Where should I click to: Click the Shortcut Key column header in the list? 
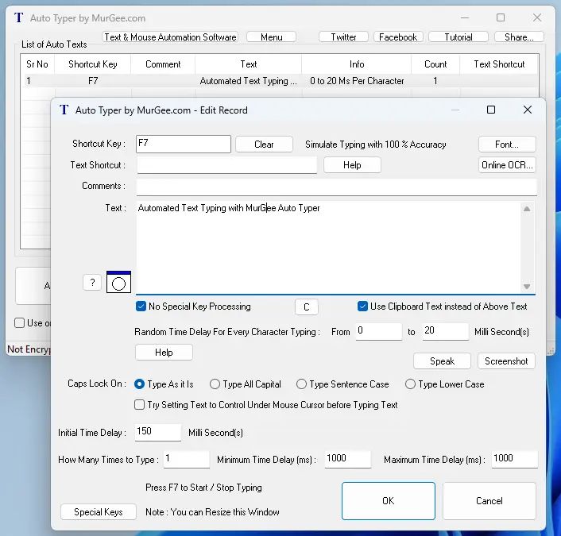[x=93, y=64]
